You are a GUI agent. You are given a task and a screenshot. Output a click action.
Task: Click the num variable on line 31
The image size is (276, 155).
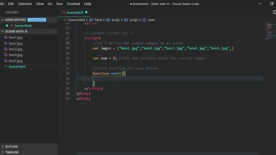point(103,58)
